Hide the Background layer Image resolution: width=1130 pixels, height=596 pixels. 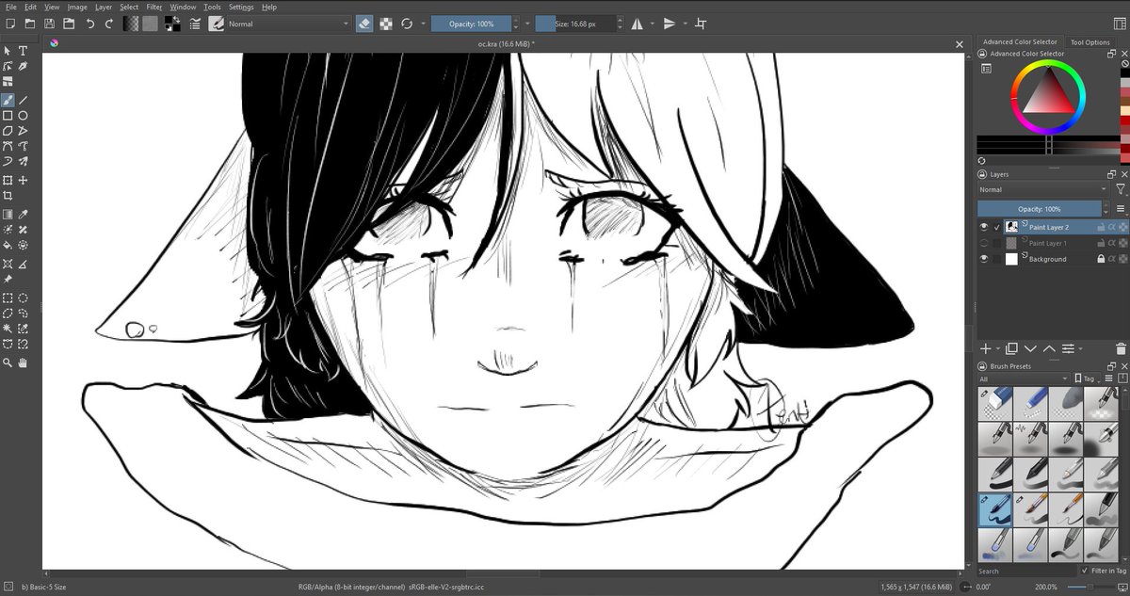[x=984, y=259]
